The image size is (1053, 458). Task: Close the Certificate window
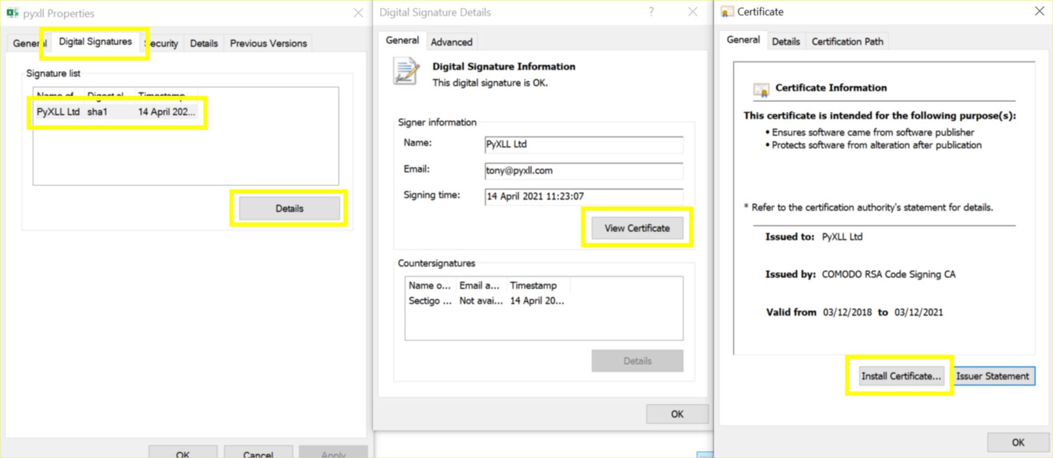point(1039,11)
